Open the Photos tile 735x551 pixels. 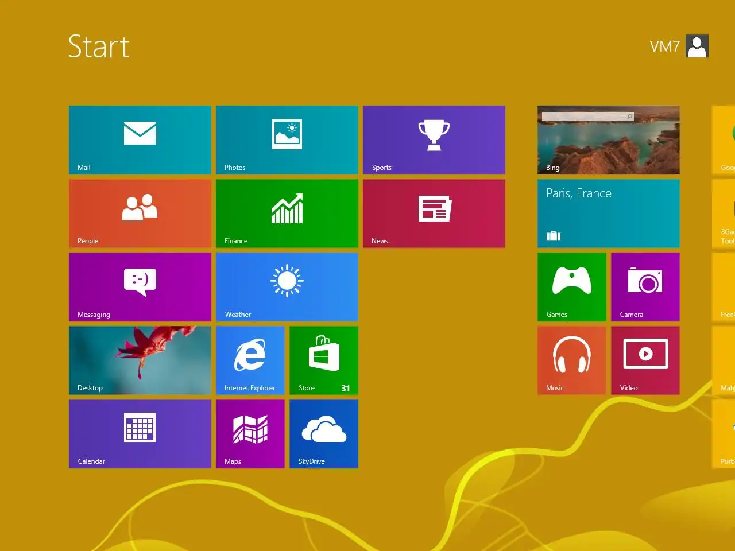pos(287,140)
